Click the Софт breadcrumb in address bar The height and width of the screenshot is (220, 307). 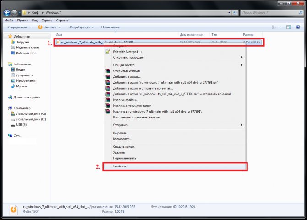[x=36, y=13]
